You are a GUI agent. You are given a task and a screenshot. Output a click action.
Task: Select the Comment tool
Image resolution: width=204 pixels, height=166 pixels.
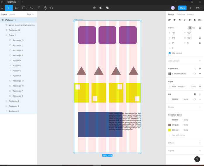[51, 8]
